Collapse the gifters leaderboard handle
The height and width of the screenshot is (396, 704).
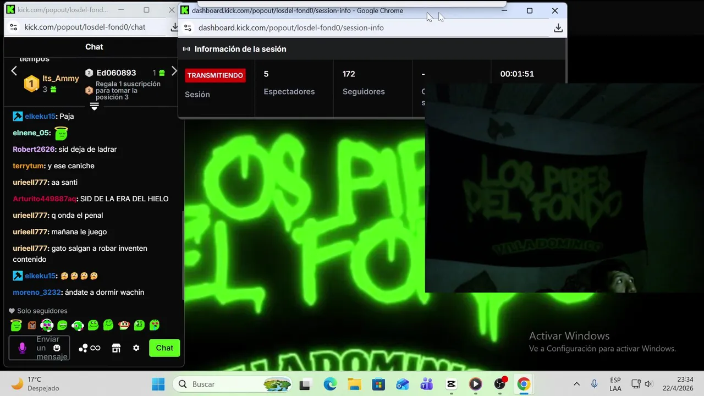pyautogui.click(x=94, y=106)
